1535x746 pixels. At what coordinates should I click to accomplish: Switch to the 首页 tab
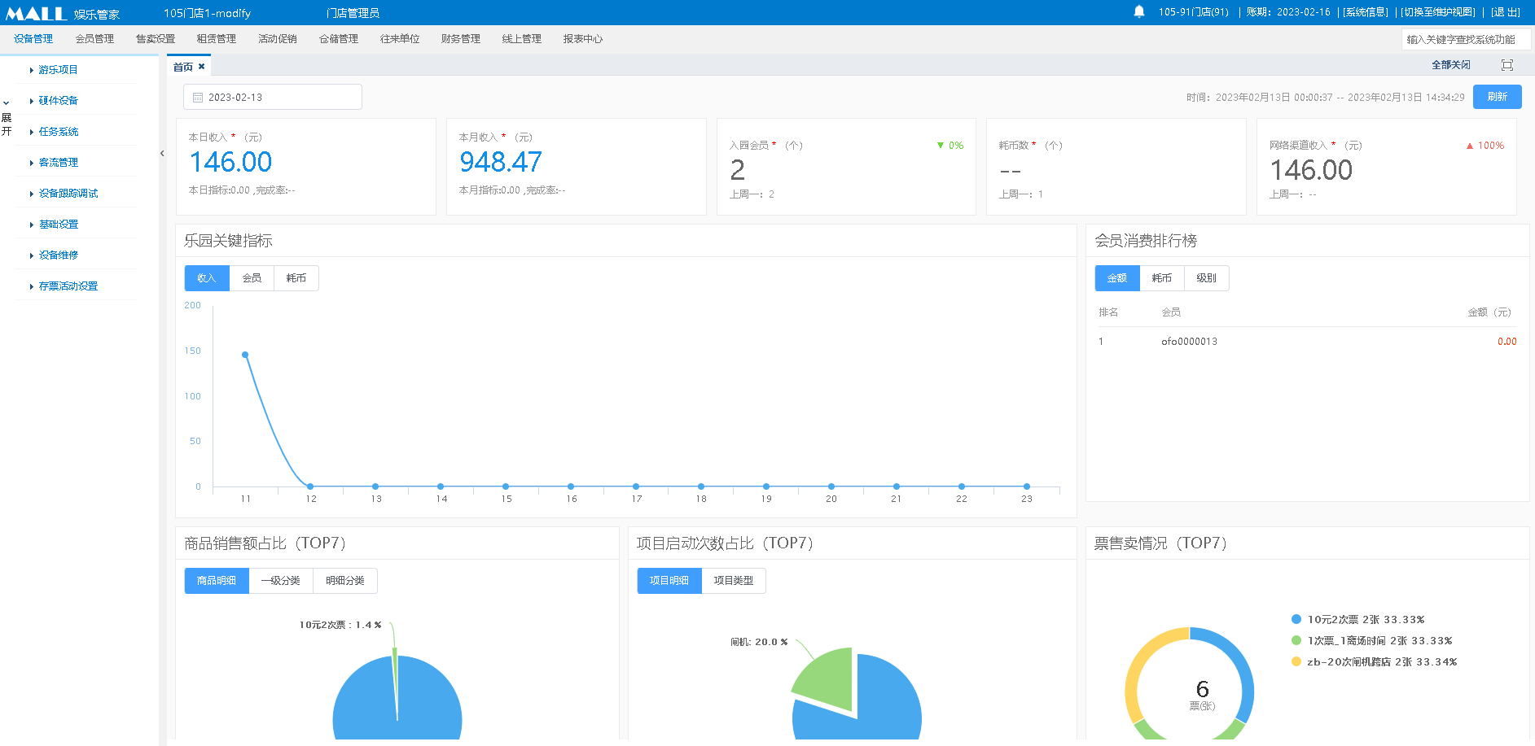tap(183, 67)
